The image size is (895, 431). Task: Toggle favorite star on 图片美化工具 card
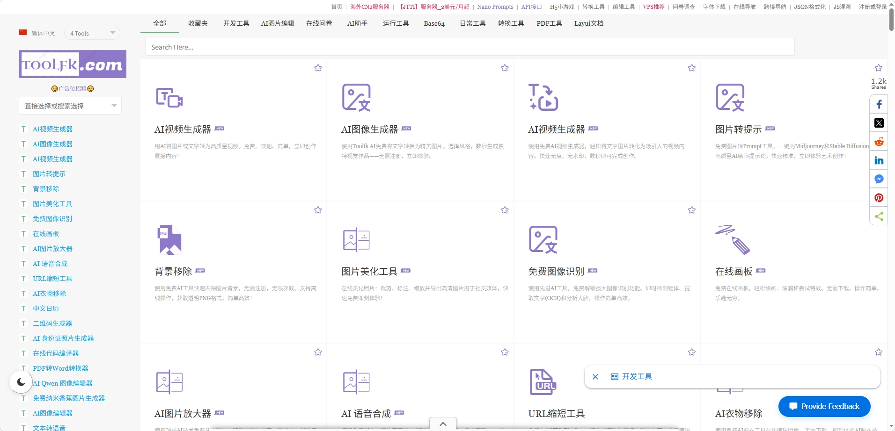coord(505,210)
